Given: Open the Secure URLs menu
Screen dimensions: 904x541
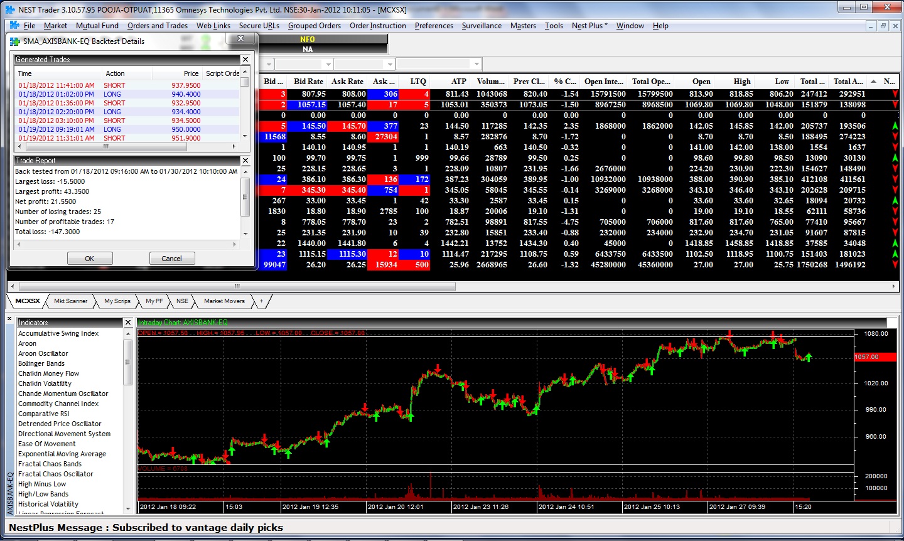Looking at the screenshot, I should coord(259,26).
